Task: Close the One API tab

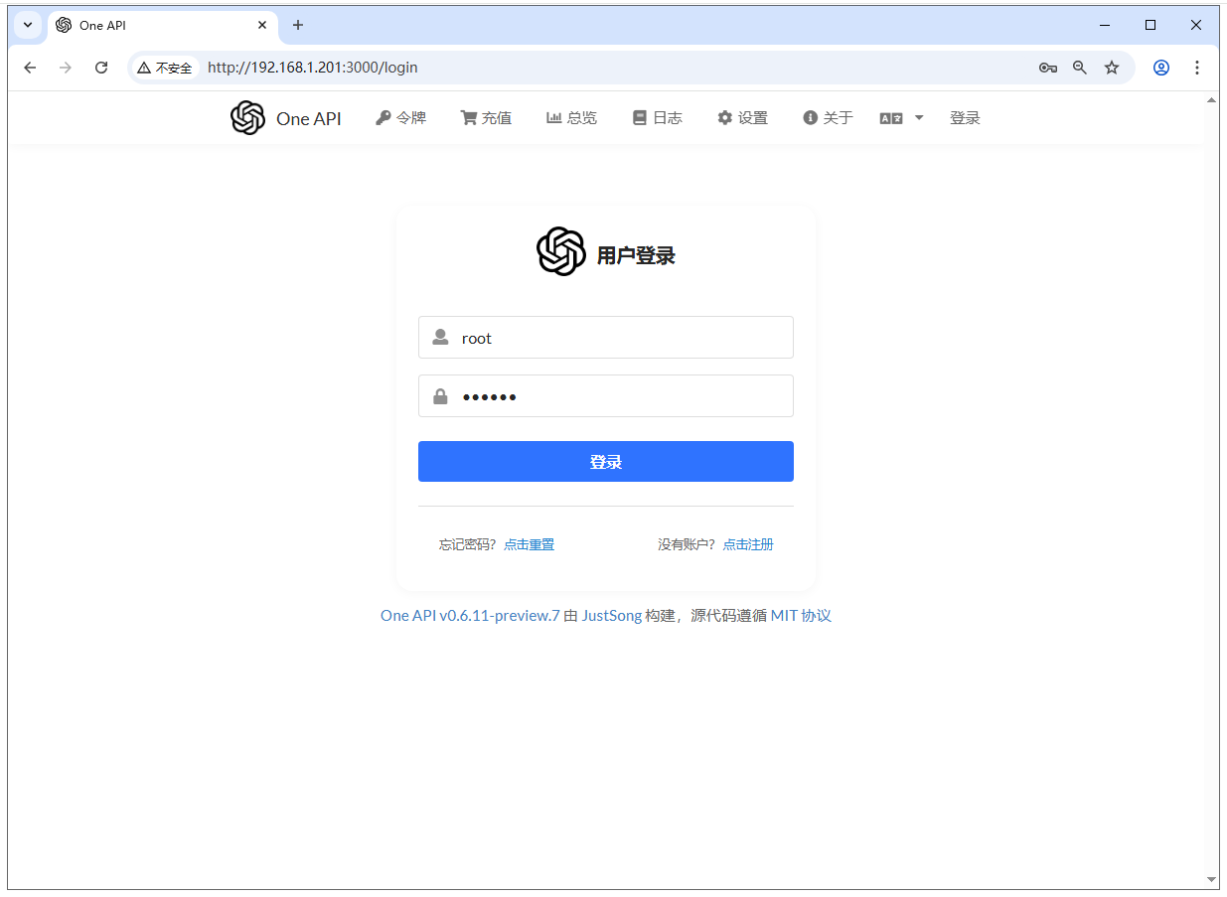Action: point(262,25)
